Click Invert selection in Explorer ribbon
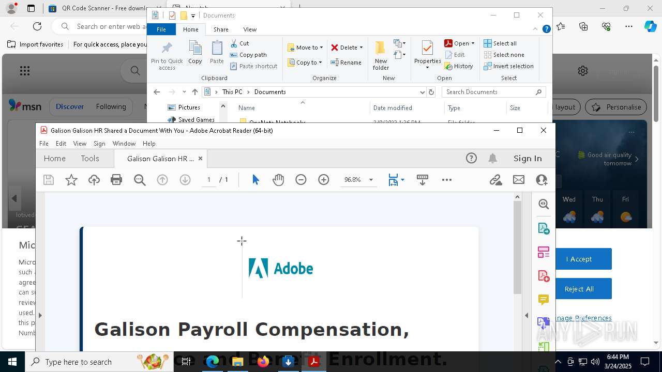662x372 pixels. [508, 66]
